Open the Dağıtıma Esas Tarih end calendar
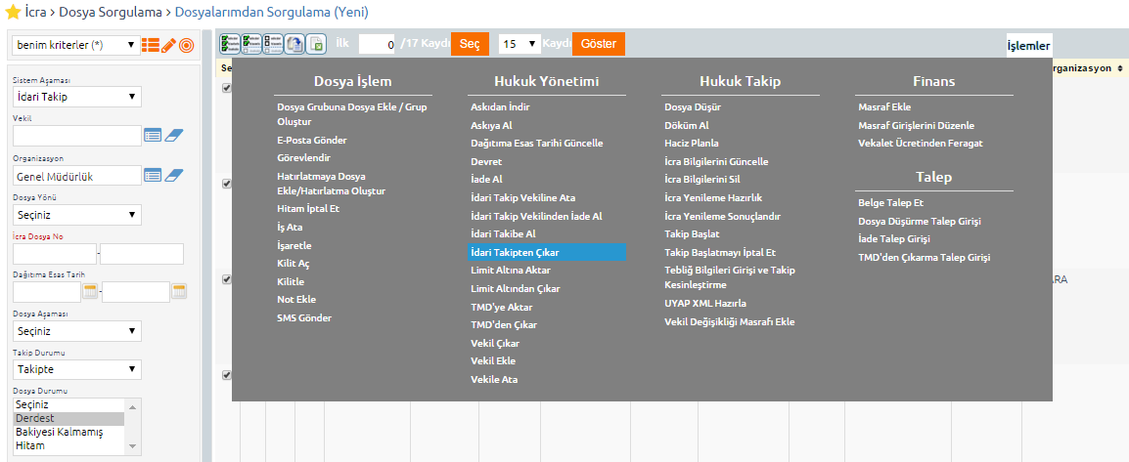 (x=179, y=291)
